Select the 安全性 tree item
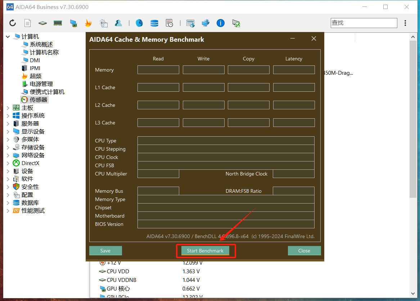The width and height of the screenshot is (420, 301). (x=30, y=187)
